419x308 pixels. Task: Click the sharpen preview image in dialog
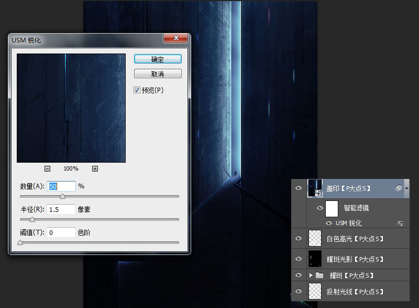(x=71, y=108)
